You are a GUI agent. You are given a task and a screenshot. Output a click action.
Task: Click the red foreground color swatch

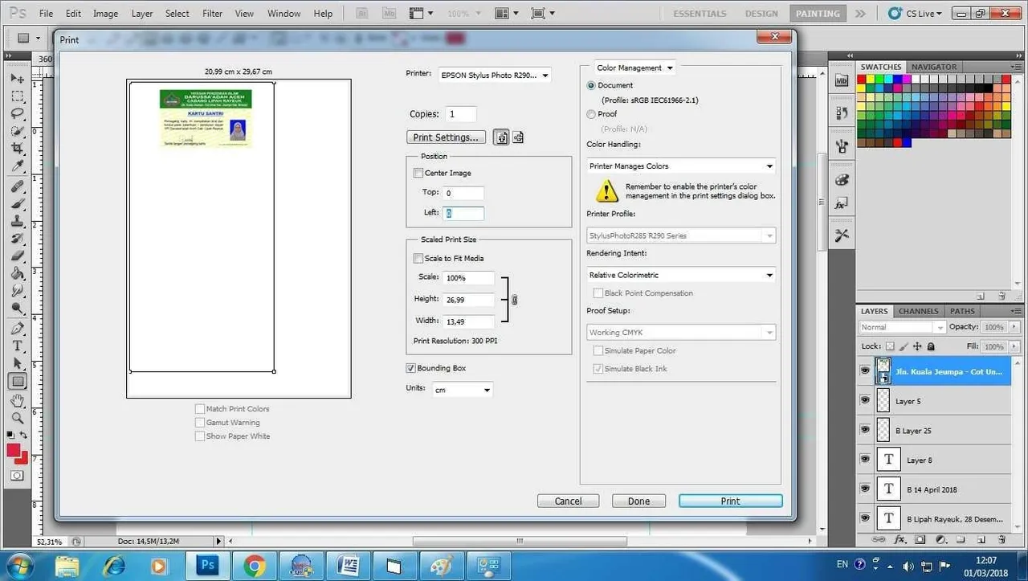[x=14, y=451]
